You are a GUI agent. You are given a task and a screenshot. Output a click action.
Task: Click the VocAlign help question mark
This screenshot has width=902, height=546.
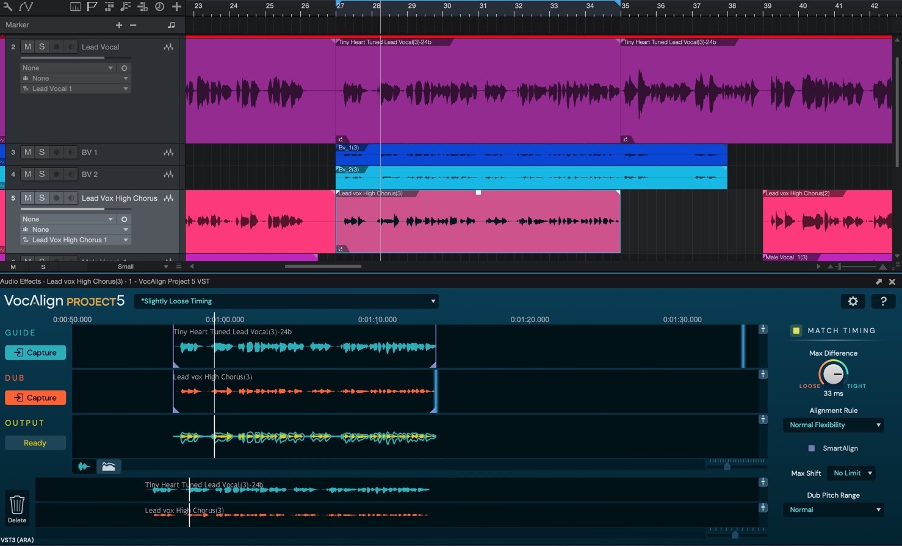click(x=883, y=301)
